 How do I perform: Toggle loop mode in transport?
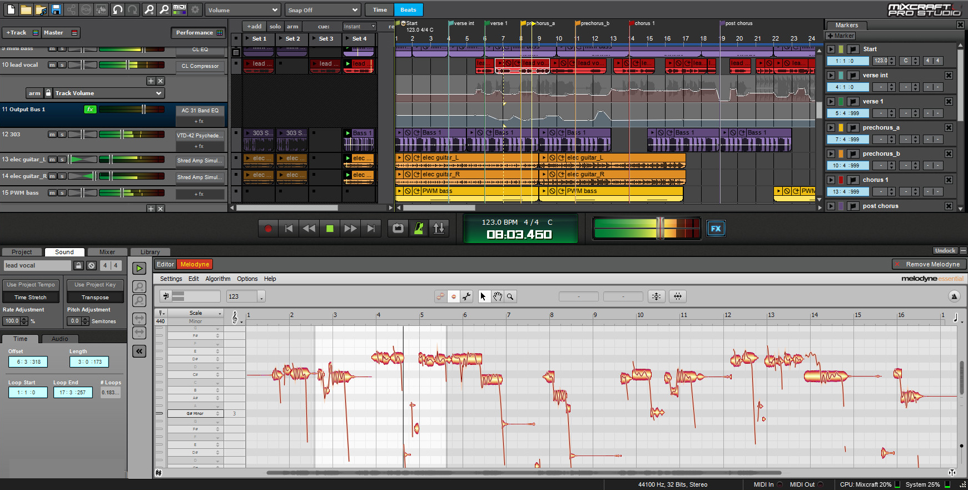coord(398,229)
